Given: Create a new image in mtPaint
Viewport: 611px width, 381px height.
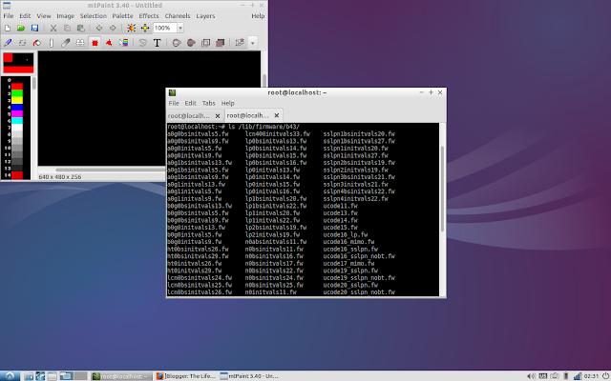Looking at the screenshot, I should coord(8,28).
